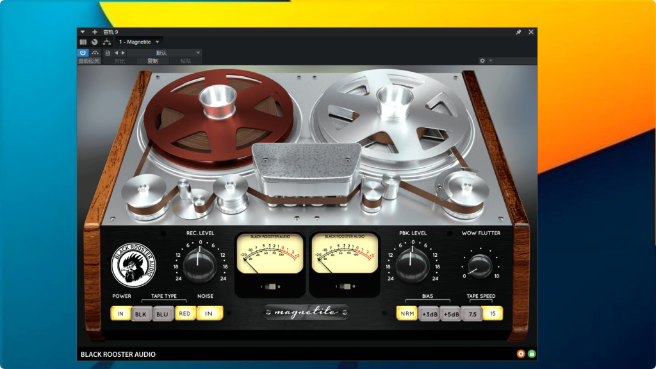Toggle the NOISE IN button
656x369 pixels.
coord(209,313)
